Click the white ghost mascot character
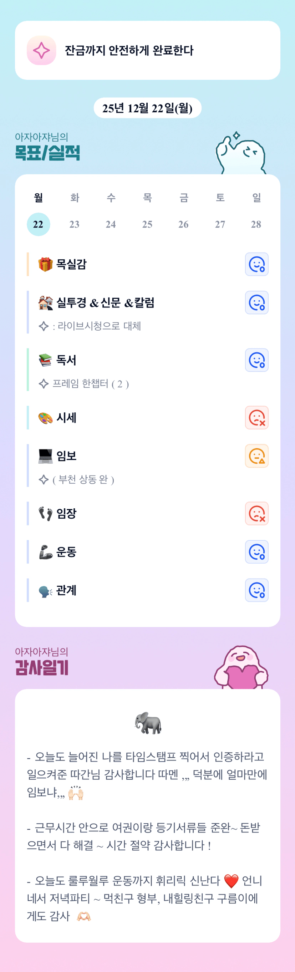 point(241,155)
